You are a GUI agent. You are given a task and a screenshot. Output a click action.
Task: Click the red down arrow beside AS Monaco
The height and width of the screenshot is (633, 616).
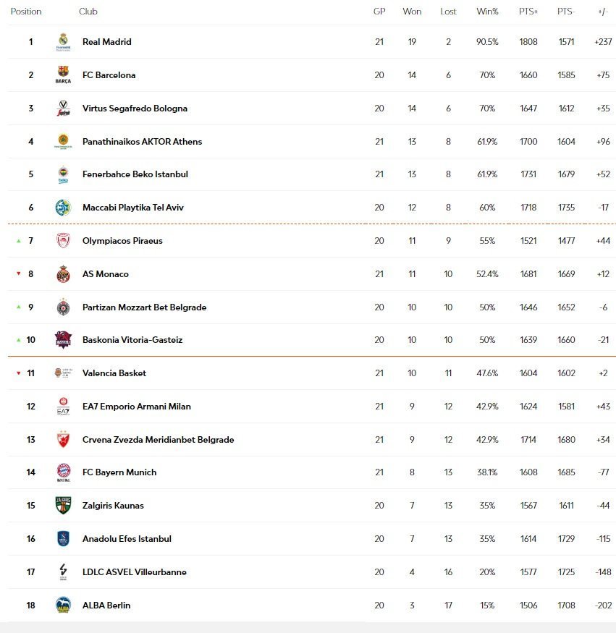tap(19, 273)
